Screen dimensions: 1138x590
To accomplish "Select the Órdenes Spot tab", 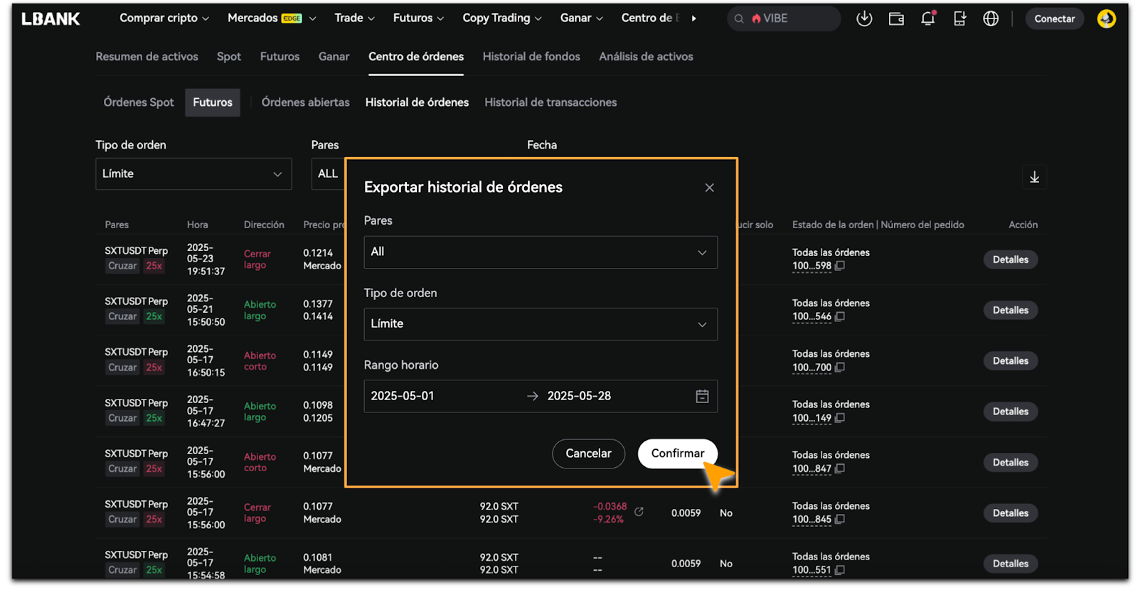I will [139, 102].
